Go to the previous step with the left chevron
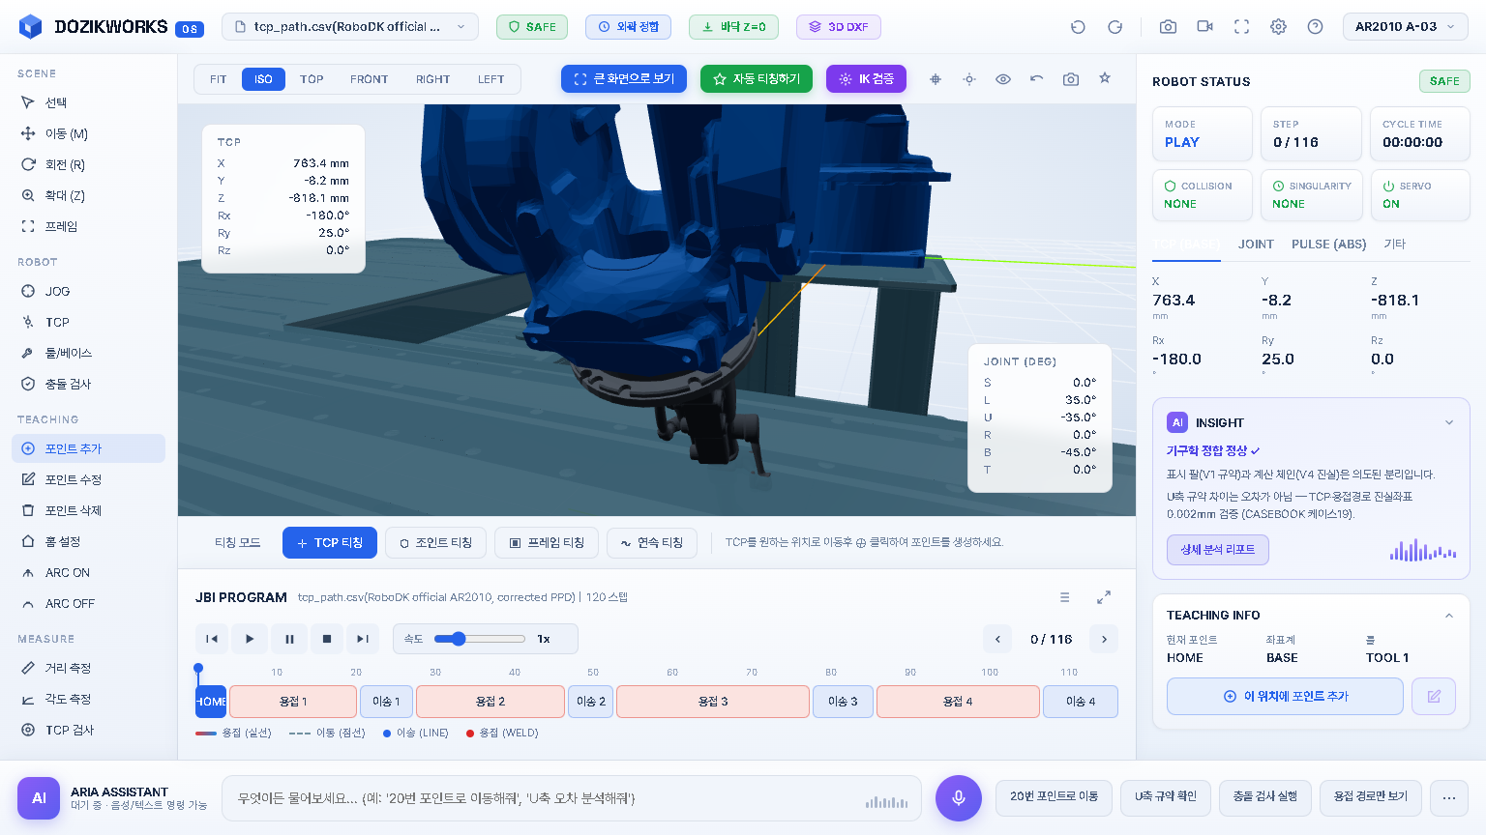The height and width of the screenshot is (835, 1486). [x=997, y=639]
